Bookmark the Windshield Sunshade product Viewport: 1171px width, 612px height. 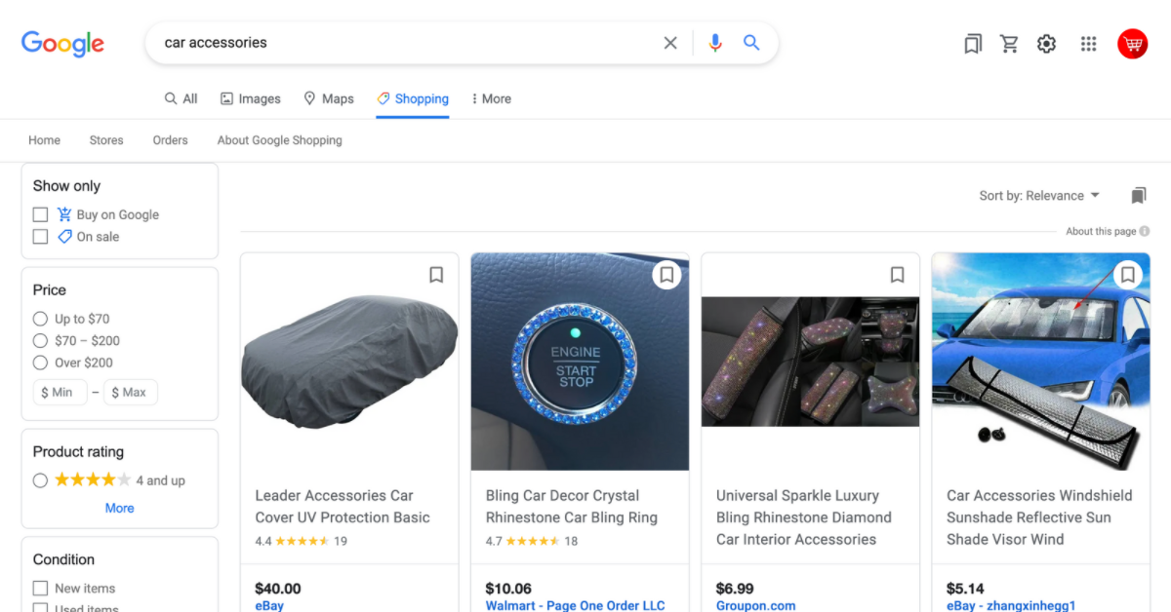1128,275
